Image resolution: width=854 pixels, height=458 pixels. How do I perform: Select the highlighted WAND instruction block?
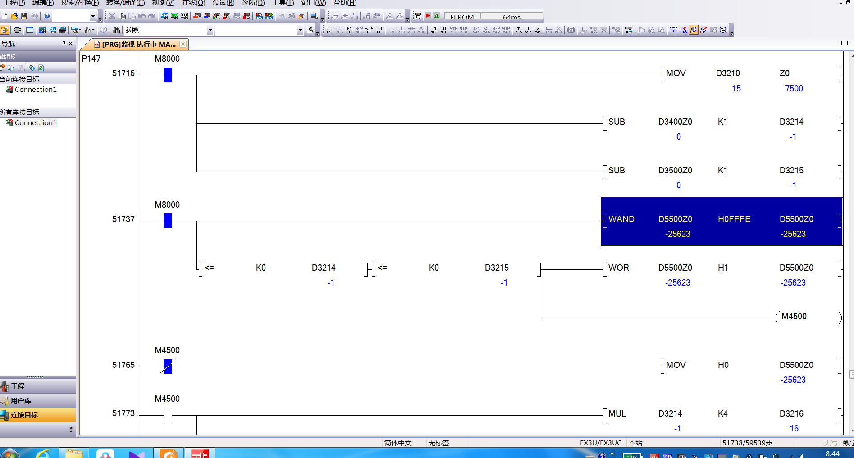click(x=722, y=222)
